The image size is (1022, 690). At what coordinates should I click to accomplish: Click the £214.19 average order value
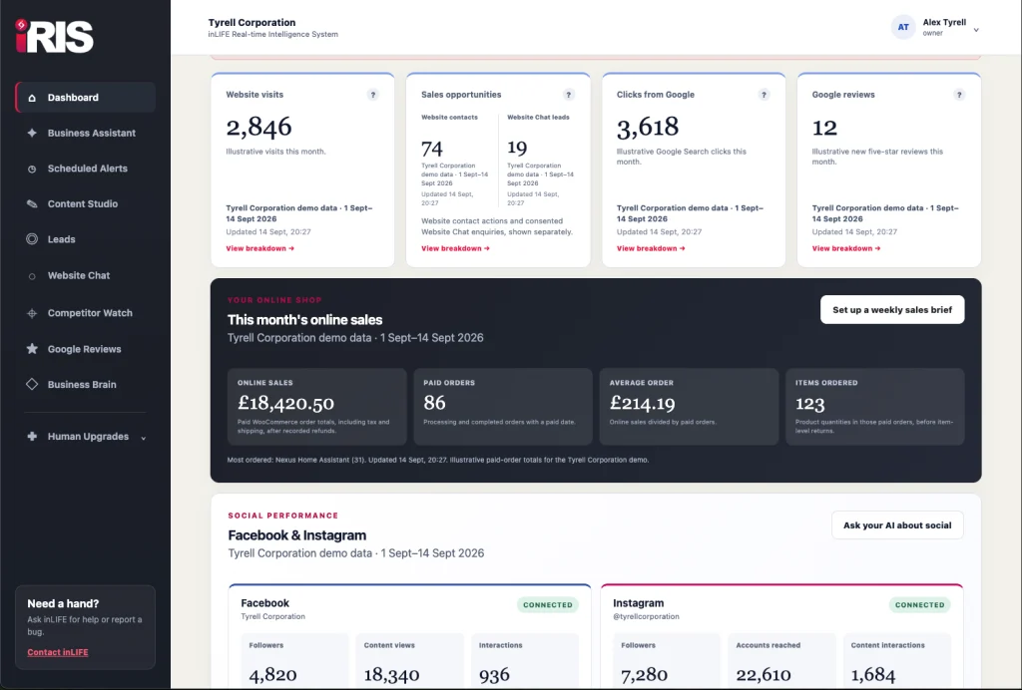(x=642, y=404)
